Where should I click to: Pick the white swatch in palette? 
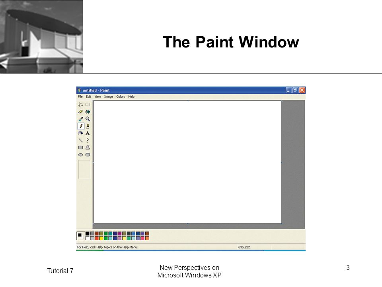click(88, 238)
